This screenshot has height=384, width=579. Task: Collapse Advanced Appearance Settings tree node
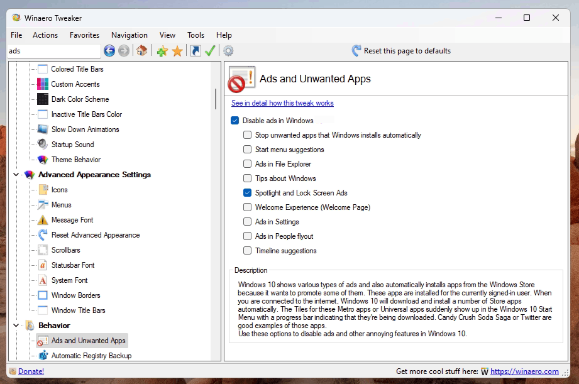click(x=16, y=175)
